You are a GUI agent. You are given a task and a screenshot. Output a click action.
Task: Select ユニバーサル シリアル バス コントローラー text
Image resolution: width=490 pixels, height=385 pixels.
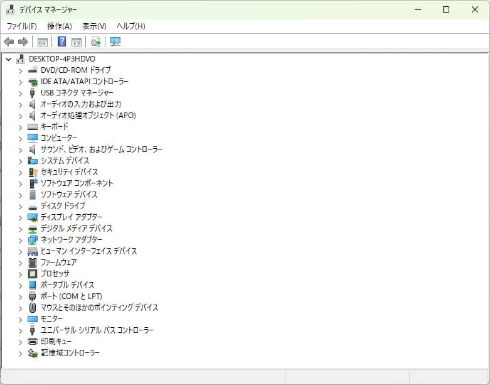[97, 330]
